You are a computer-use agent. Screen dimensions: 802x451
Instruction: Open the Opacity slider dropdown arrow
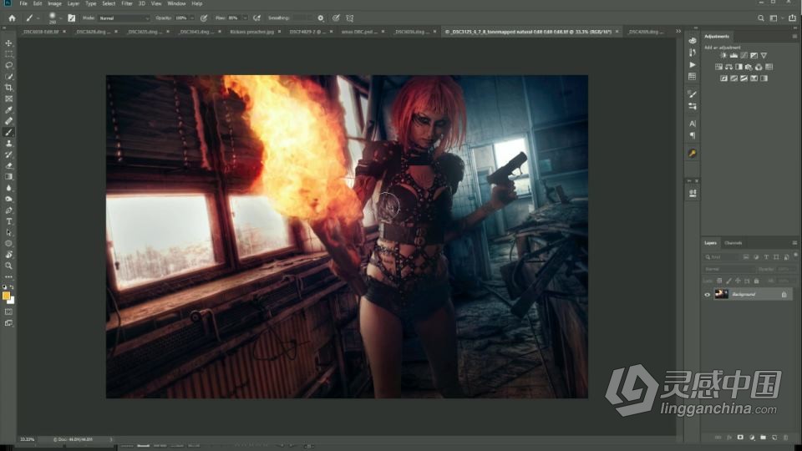click(x=192, y=18)
